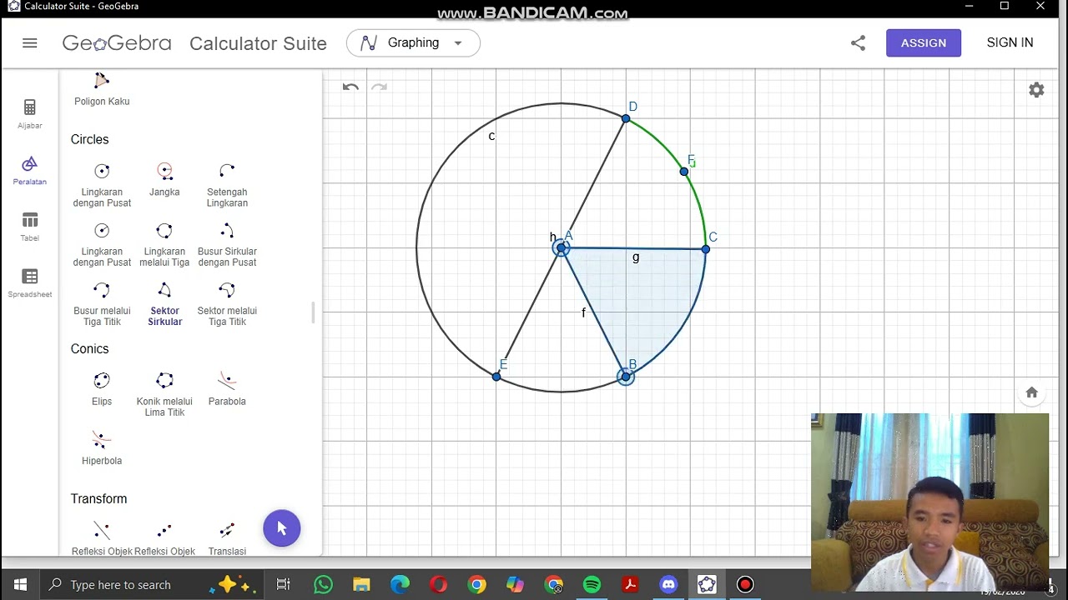The height and width of the screenshot is (600, 1068).
Task: Click the Windows Start button
Action: (20, 584)
